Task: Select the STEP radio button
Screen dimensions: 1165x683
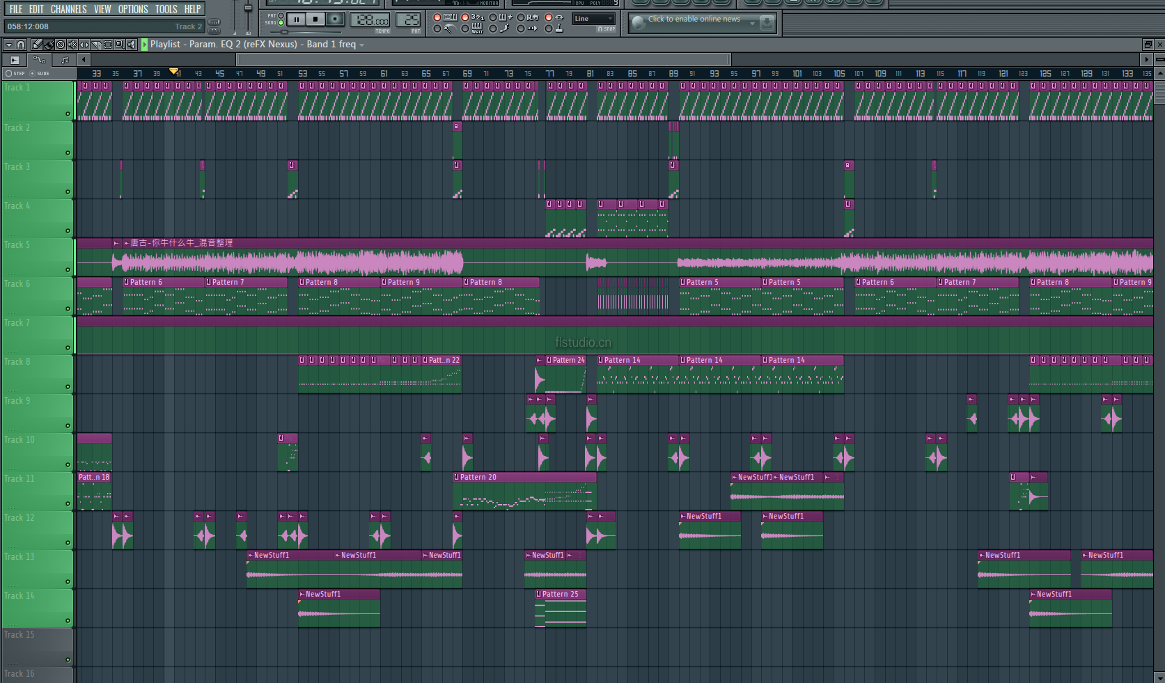Action: 8,73
